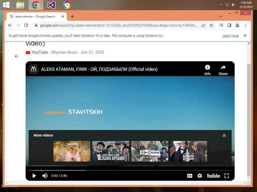Open the Chrome three-dot menu
Image resolution: width=257 pixels, height=192 pixels.
tap(245, 25)
